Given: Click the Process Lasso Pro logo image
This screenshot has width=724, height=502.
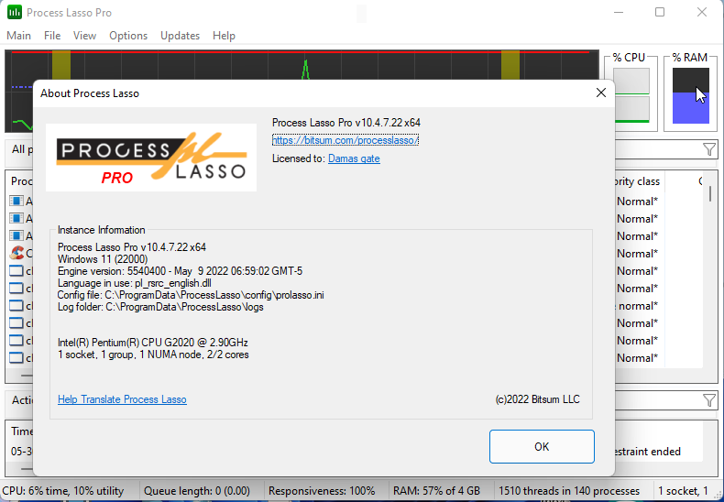Looking at the screenshot, I should 151,158.
